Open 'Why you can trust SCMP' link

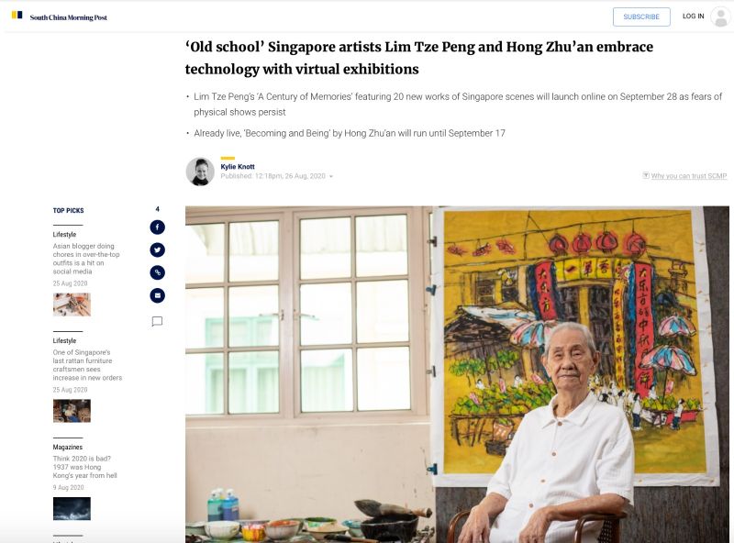pyautogui.click(x=689, y=176)
